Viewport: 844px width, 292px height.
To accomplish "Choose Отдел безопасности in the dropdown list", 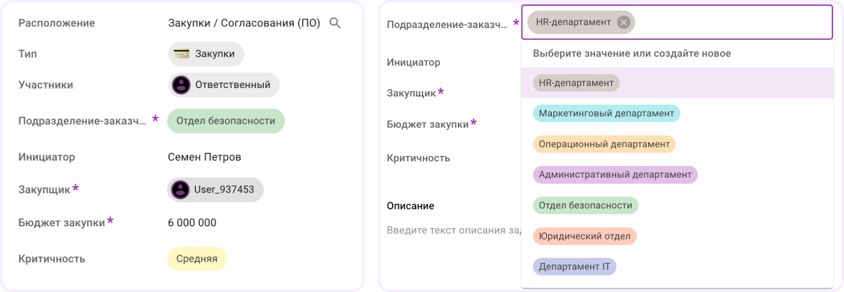I will pyautogui.click(x=585, y=205).
